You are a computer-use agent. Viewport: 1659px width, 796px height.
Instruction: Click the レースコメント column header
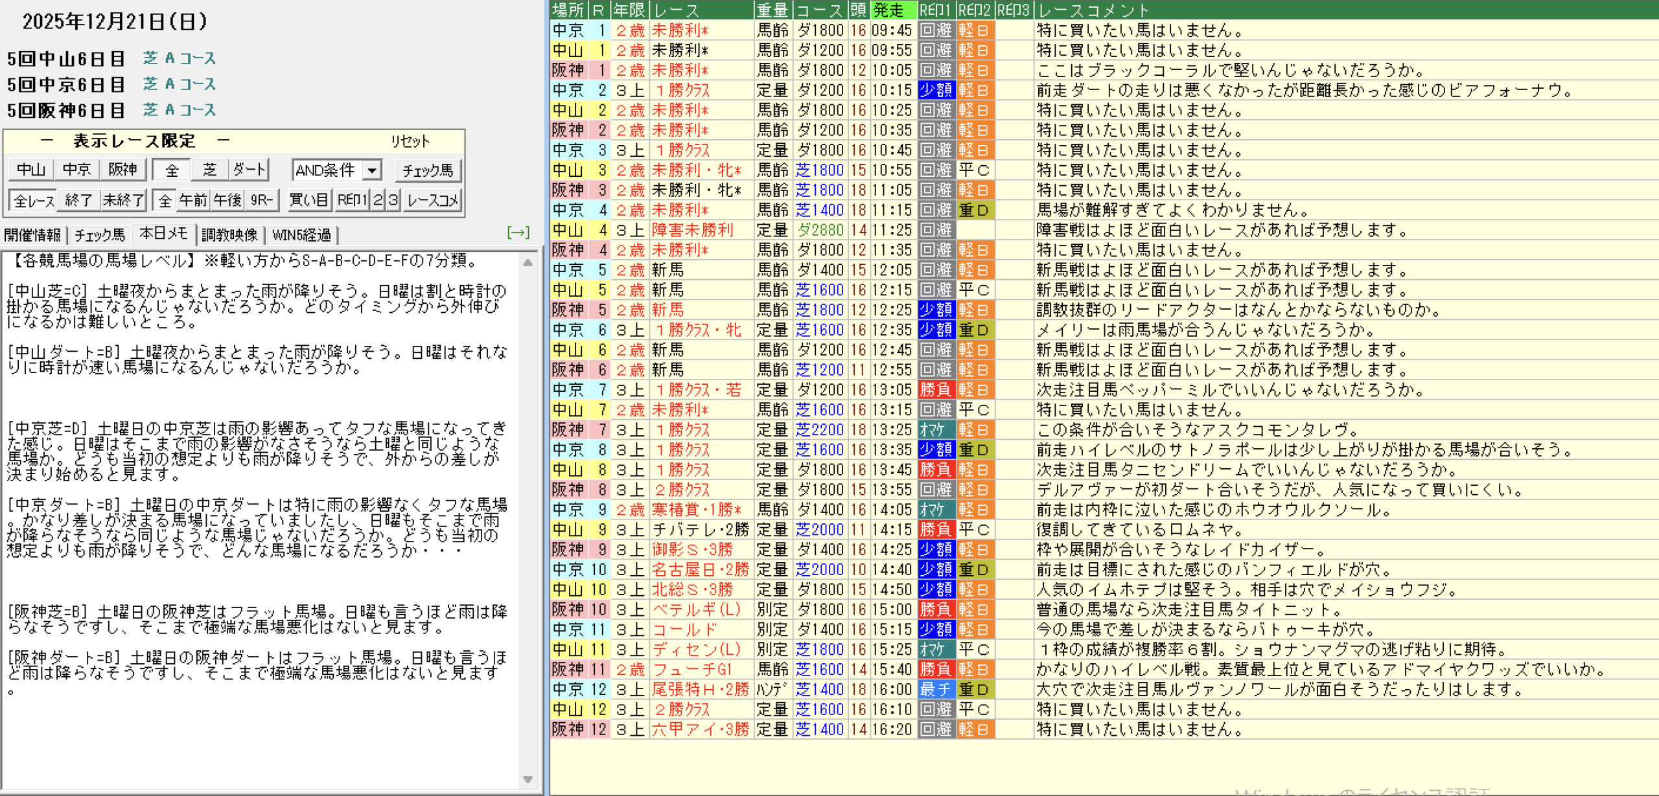click(1094, 10)
